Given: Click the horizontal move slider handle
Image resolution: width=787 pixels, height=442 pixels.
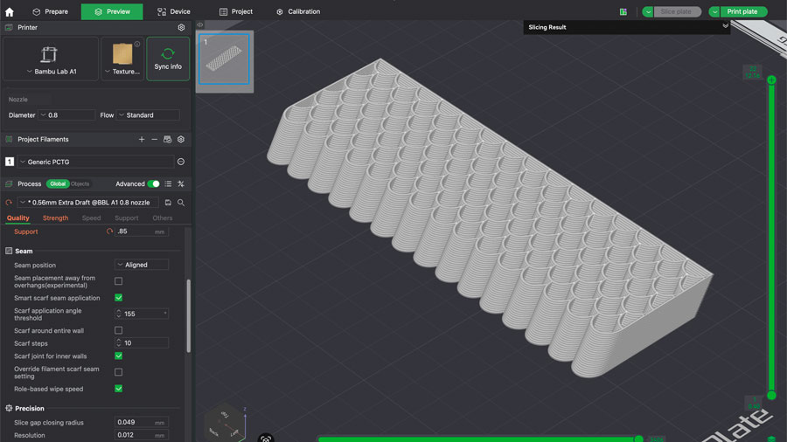Looking at the screenshot, I should pyautogui.click(x=638, y=439).
